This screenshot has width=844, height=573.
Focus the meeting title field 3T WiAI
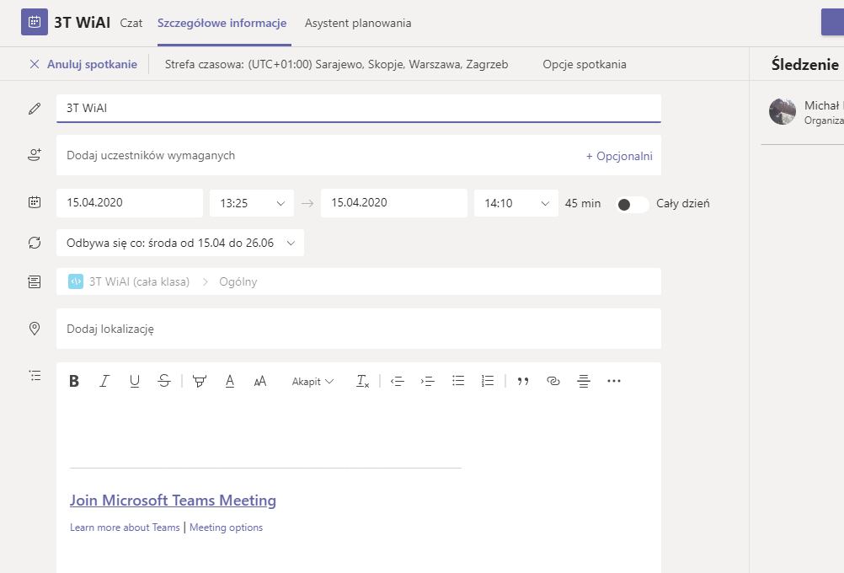[x=359, y=108]
